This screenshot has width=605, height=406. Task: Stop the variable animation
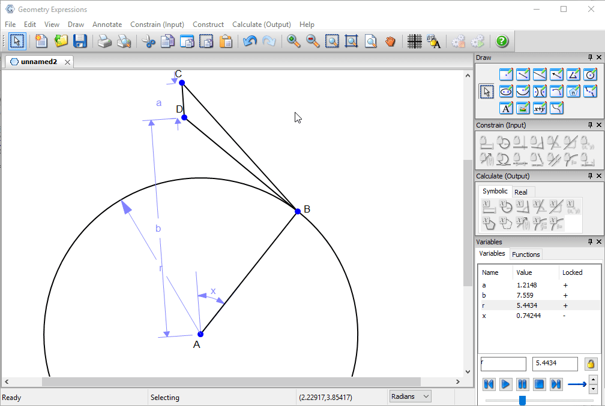point(539,384)
